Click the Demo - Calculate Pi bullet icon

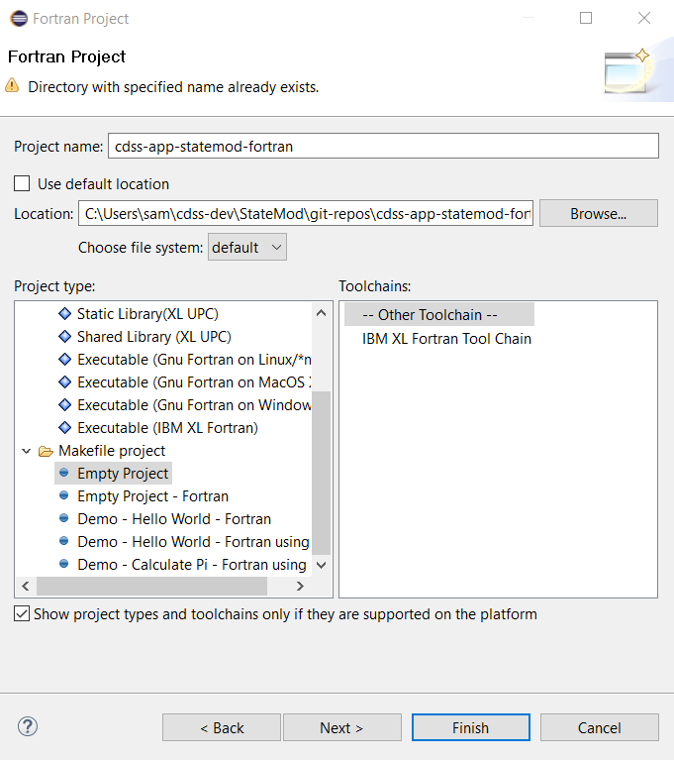[64, 565]
